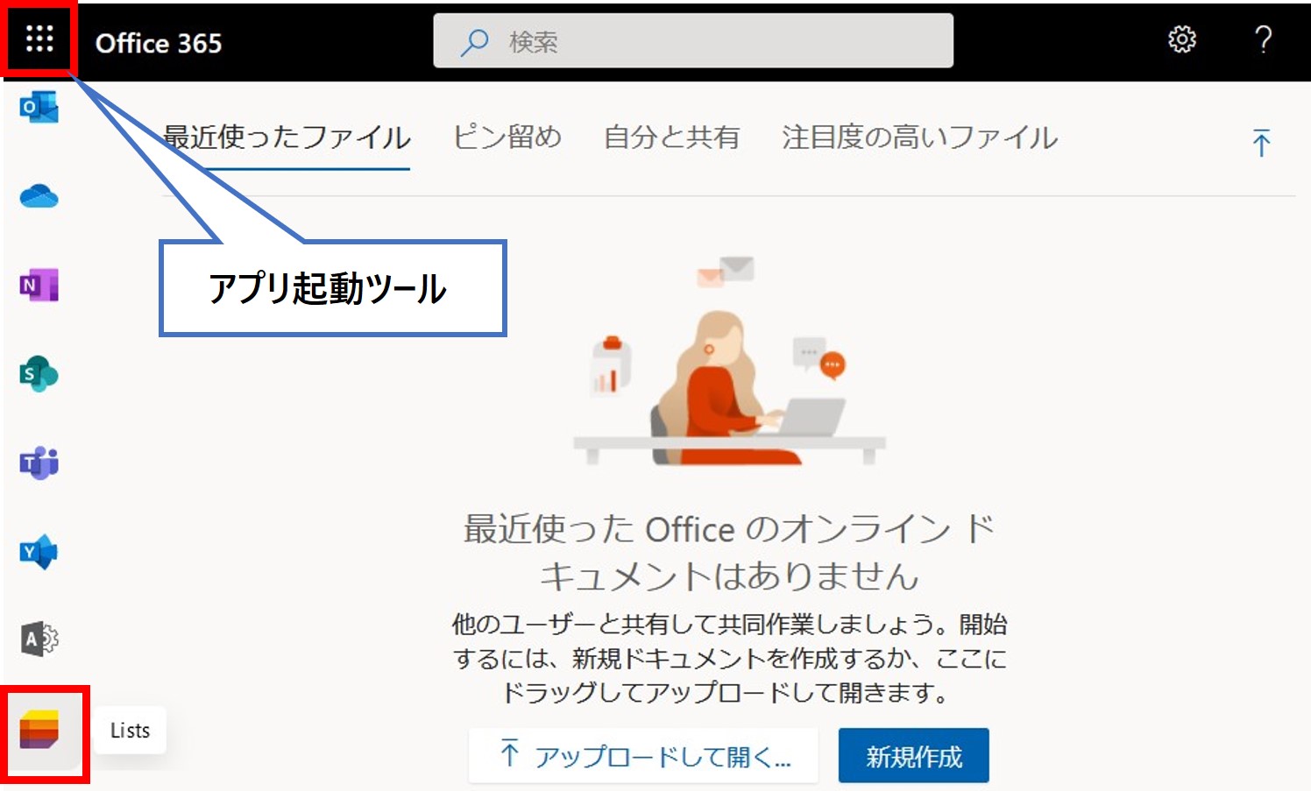Open OneDrive from the sidebar
This screenshot has width=1311, height=791.
click(39, 197)
